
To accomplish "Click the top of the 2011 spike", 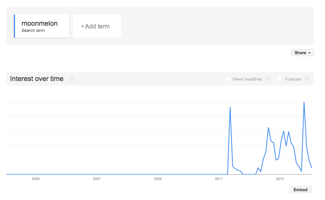I will tap(230, 107).
